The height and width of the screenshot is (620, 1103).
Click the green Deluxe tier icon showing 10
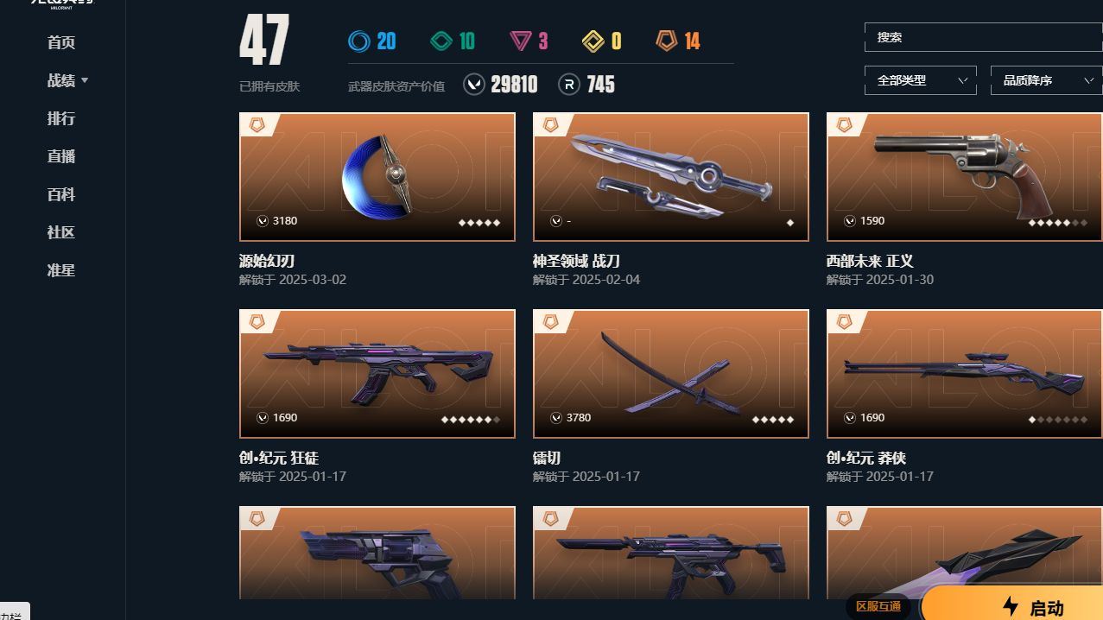441,41
